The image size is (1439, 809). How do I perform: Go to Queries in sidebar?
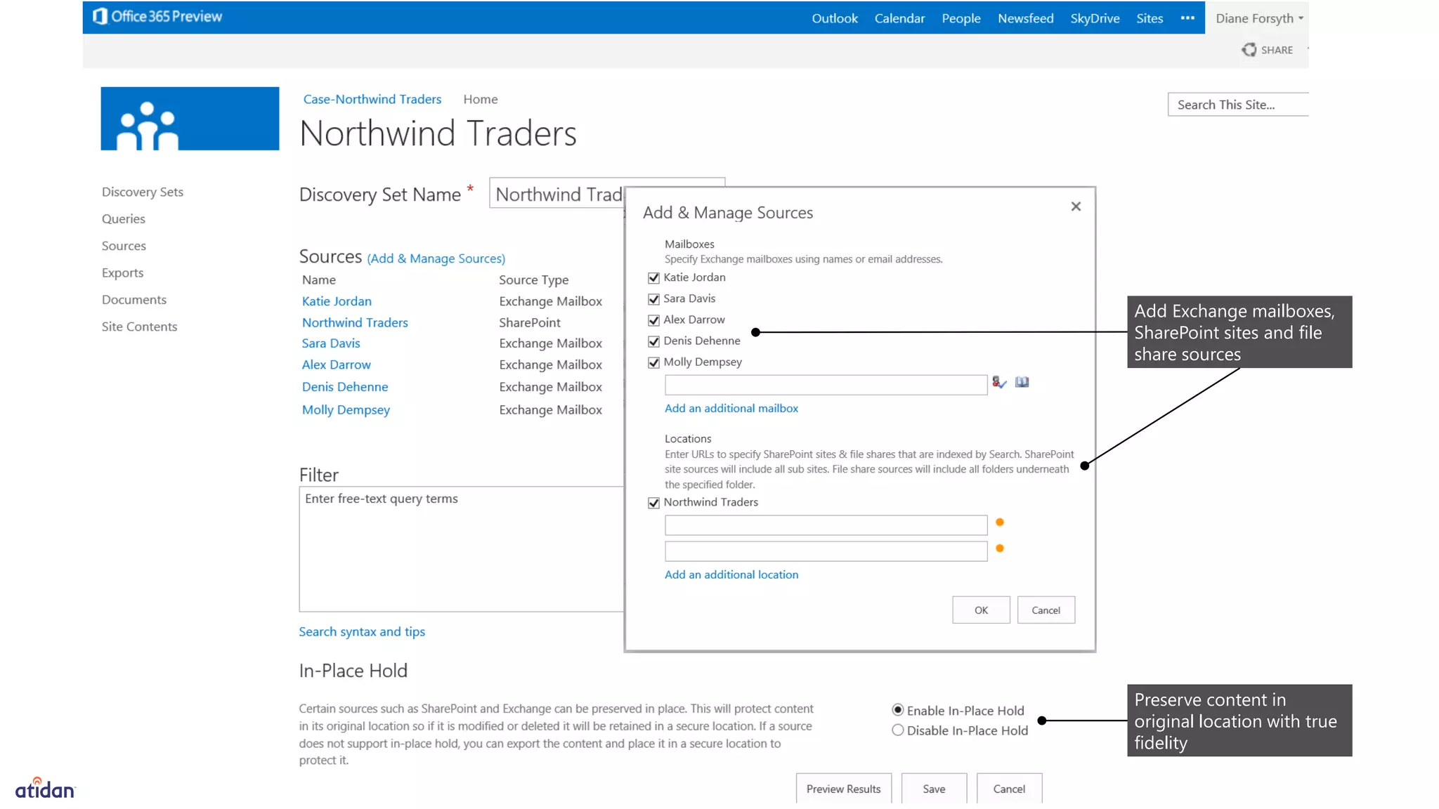(124, 218)
